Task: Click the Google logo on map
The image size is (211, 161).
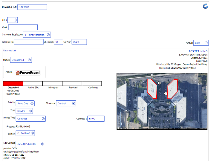Action: (x=122, y=128)
